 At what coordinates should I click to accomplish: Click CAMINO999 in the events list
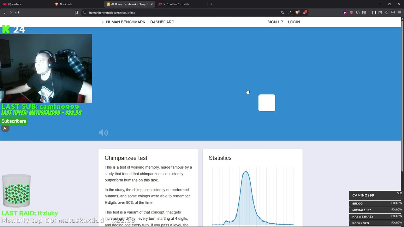point(363,195)
